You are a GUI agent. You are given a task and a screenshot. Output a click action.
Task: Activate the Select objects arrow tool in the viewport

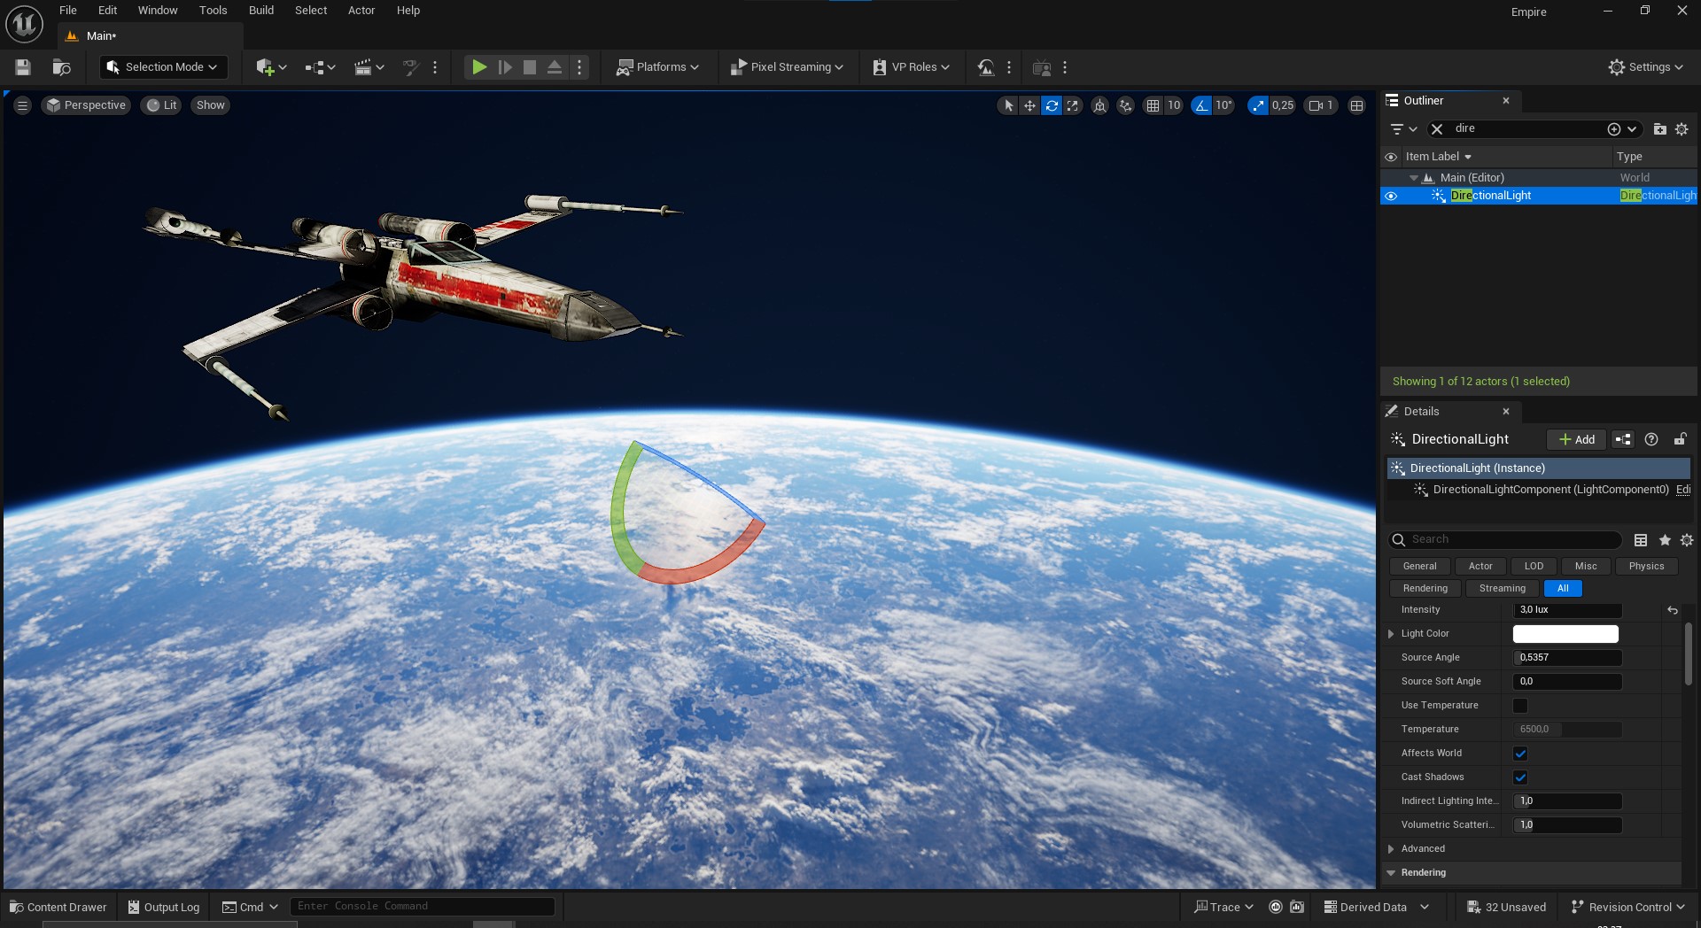pos(1008,105)
